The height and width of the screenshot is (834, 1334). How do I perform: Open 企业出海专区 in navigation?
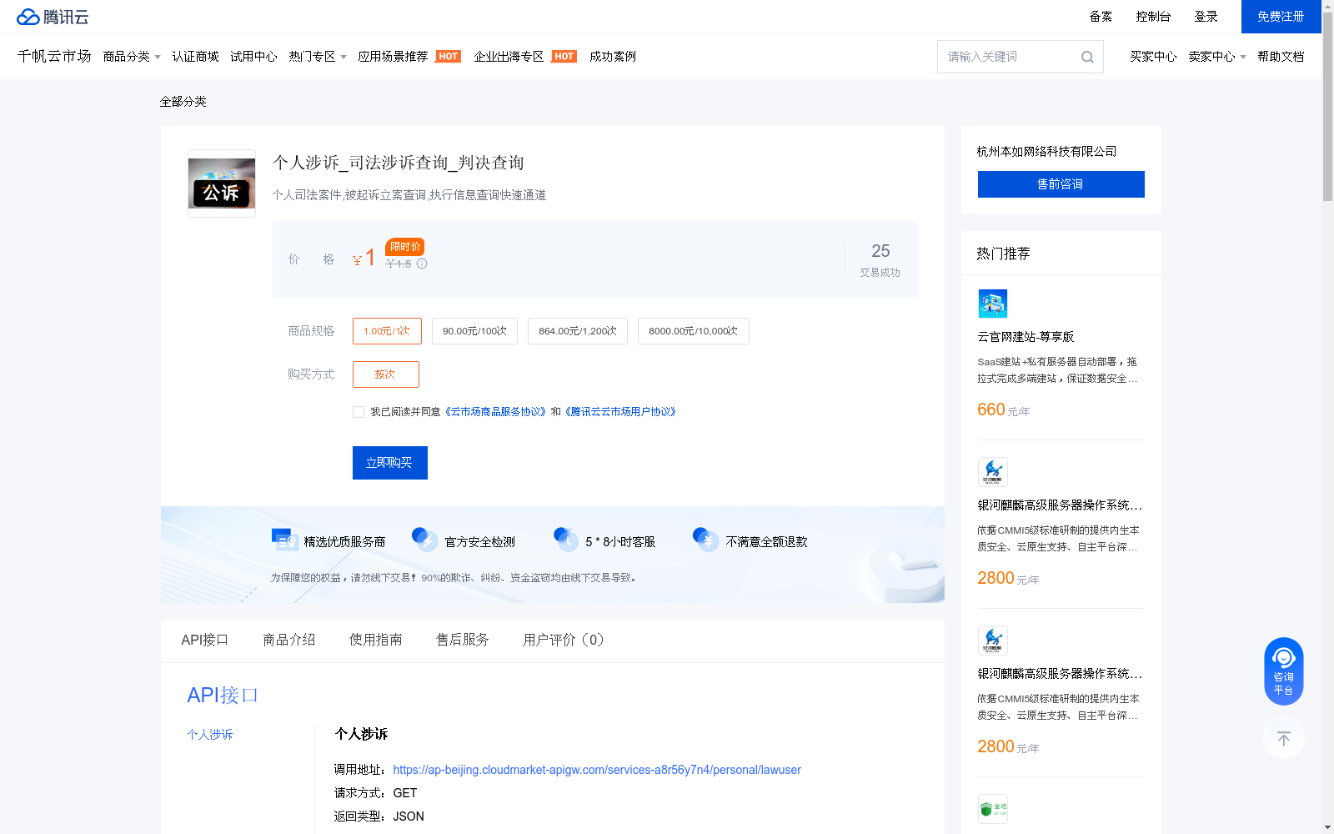point(509,57)
